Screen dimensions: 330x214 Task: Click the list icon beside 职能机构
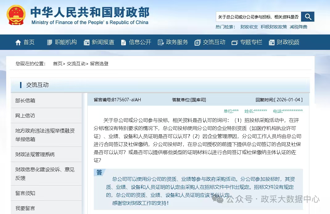(49, 42)
